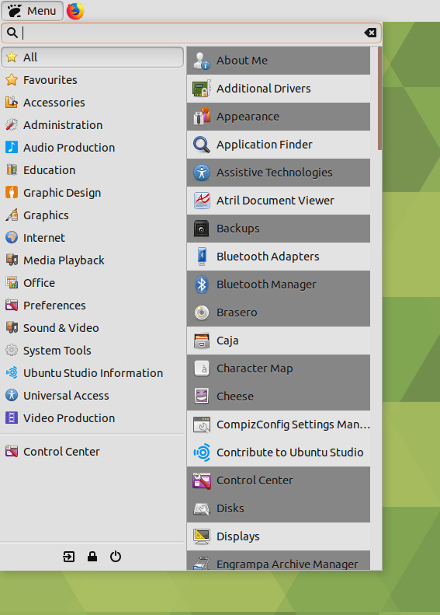The height and width of the screenshot is (615, 440).
Task: Open Additional Drivers entry
Action: pyautogui.click(x=279, y=89)
